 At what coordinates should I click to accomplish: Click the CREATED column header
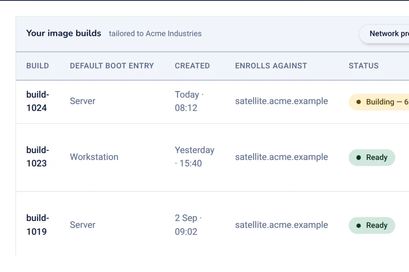[x=192, y=66]
